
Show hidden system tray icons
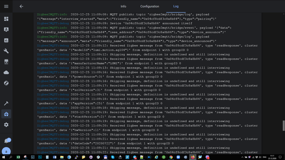point(242,157)
